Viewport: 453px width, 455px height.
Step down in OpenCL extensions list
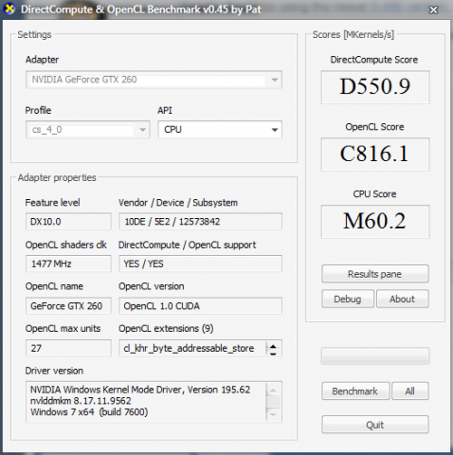point(273,353)
